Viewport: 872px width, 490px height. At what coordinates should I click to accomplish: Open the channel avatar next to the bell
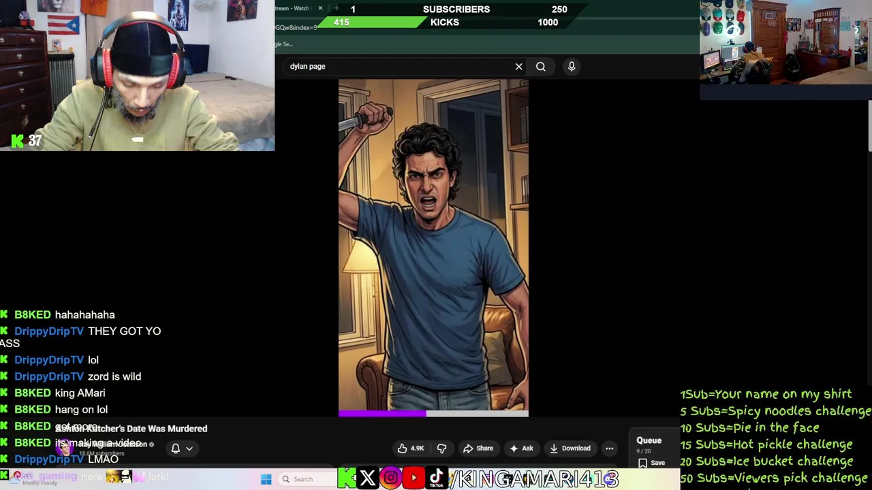[66, 448]
